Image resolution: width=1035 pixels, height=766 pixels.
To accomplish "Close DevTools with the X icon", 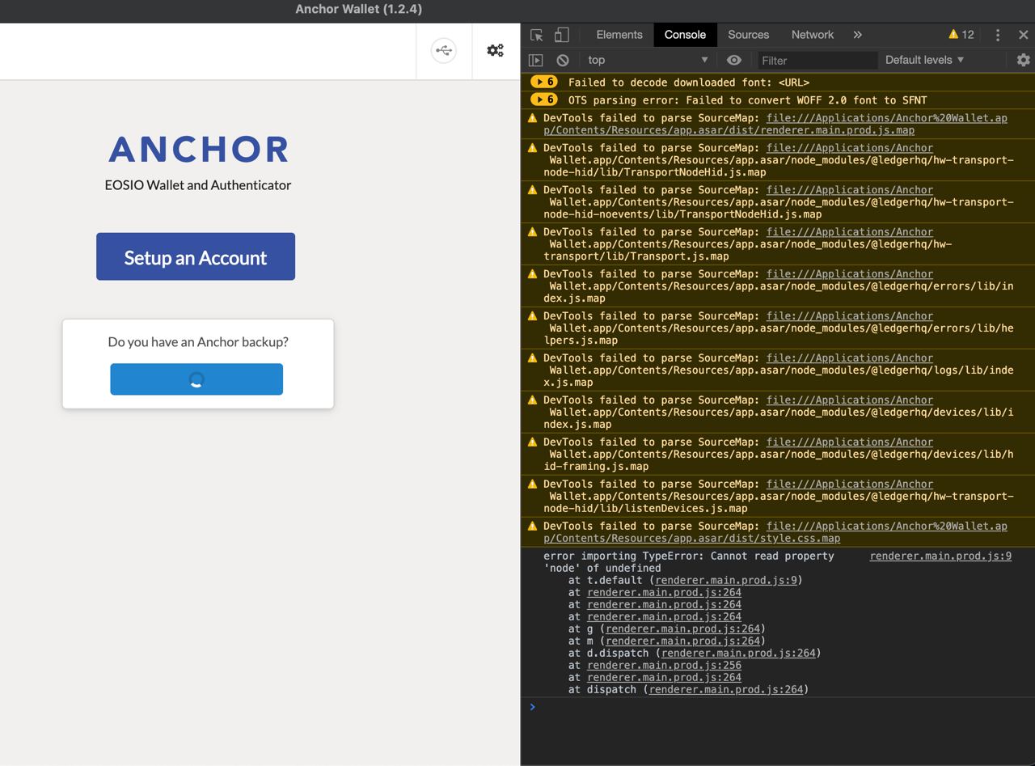I will click(1023, 35).
